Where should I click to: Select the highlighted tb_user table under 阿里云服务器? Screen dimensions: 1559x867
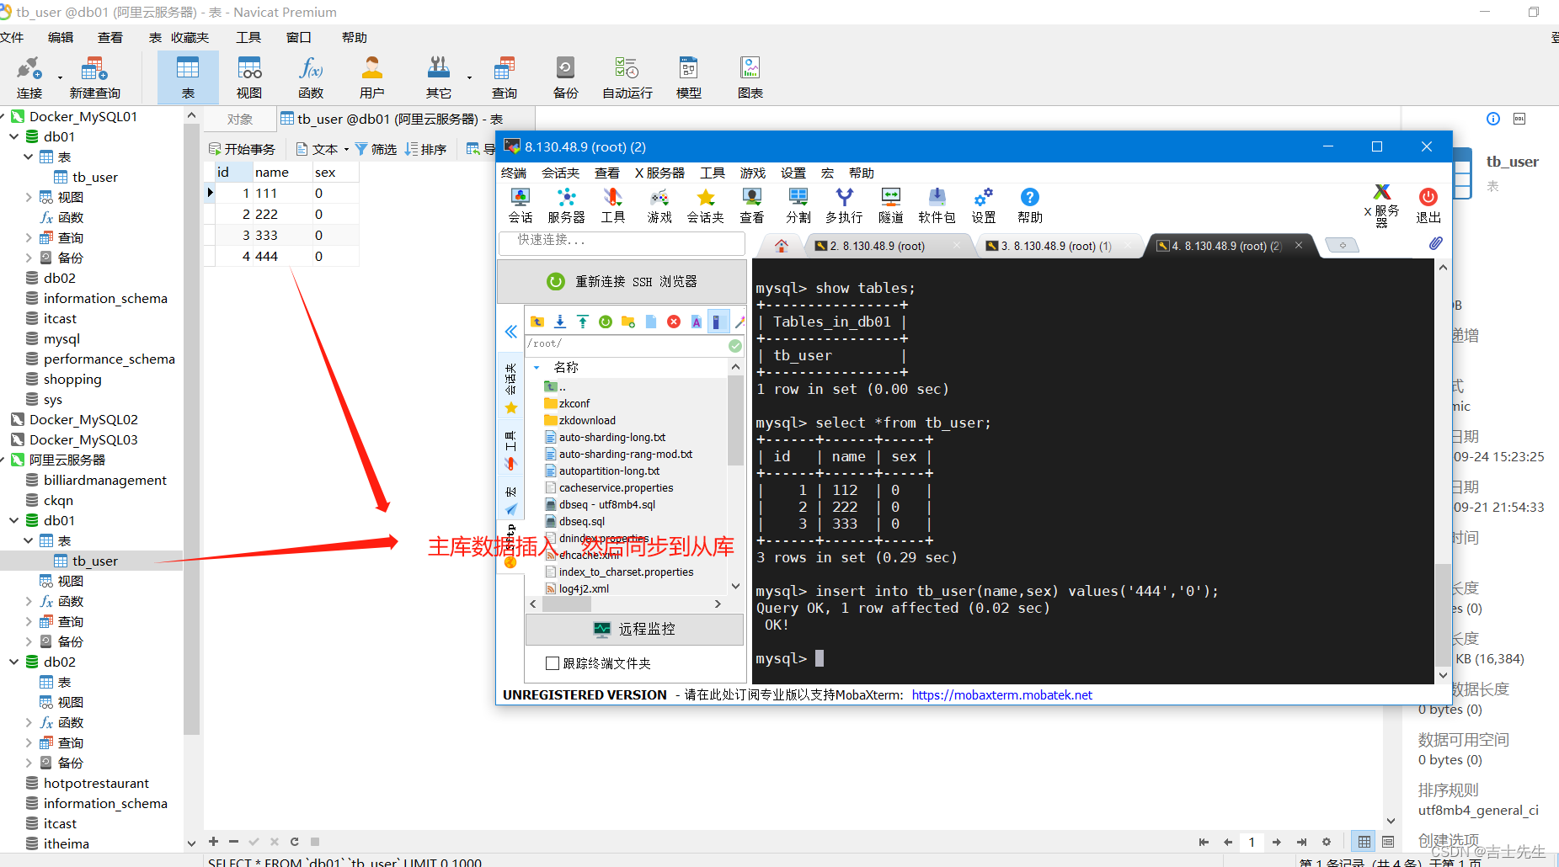pyautogui.click(x=94, y=561)
